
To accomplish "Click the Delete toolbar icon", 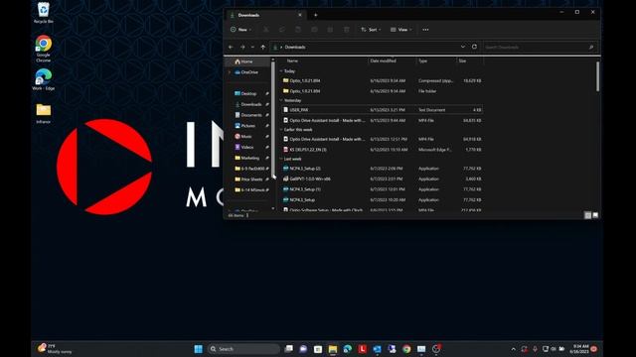I will (x=347, y=30).
